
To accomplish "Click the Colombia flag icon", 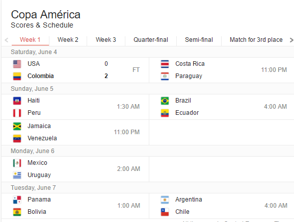I will pyautogui.click(x=17, y=76).
